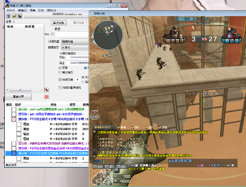Click the stop address input field
Viewport: 246px width, 187px height.
(78, 63)
